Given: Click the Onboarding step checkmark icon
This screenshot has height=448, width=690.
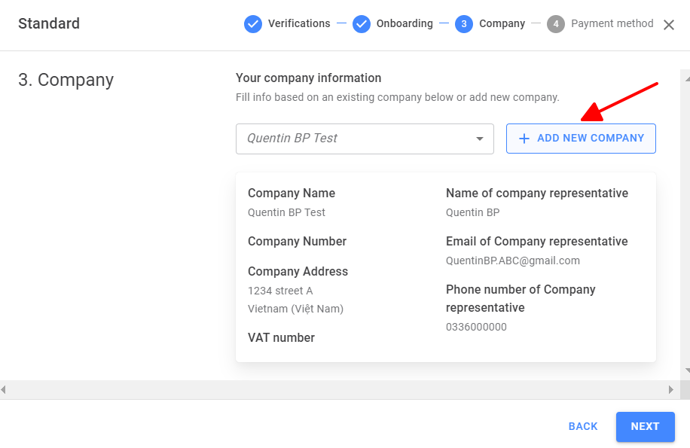Looking at the screenshot, I should click(362, 24).
